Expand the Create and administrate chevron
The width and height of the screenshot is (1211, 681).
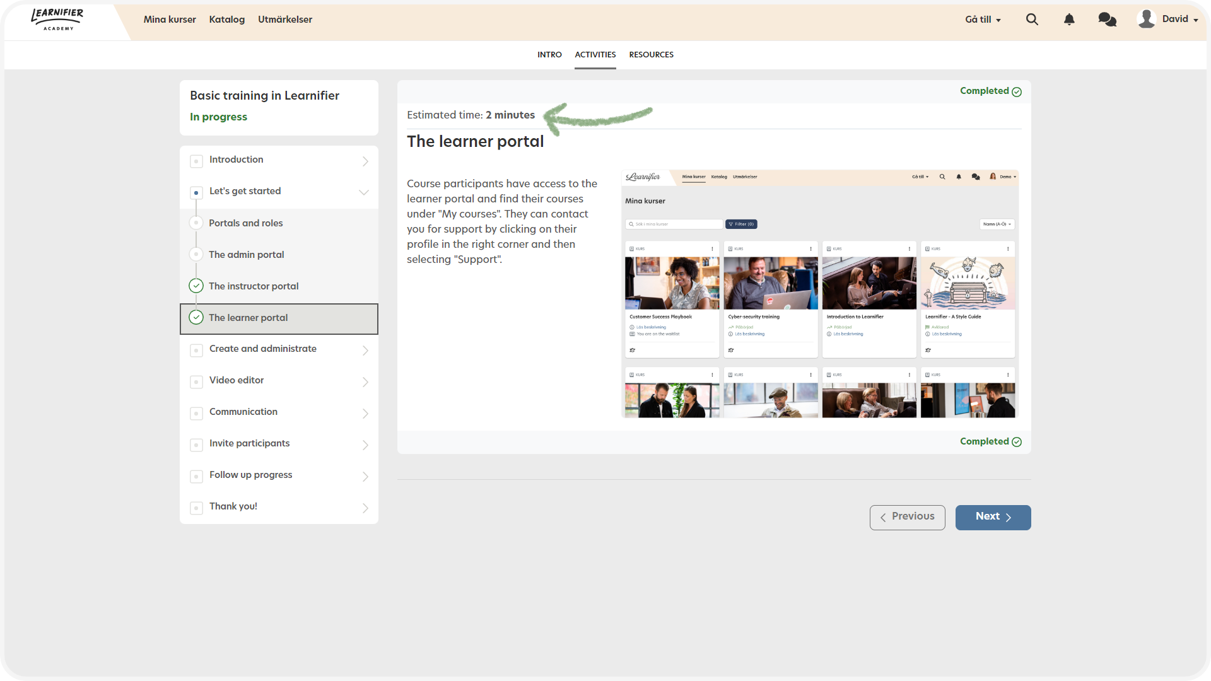[365, 351]
